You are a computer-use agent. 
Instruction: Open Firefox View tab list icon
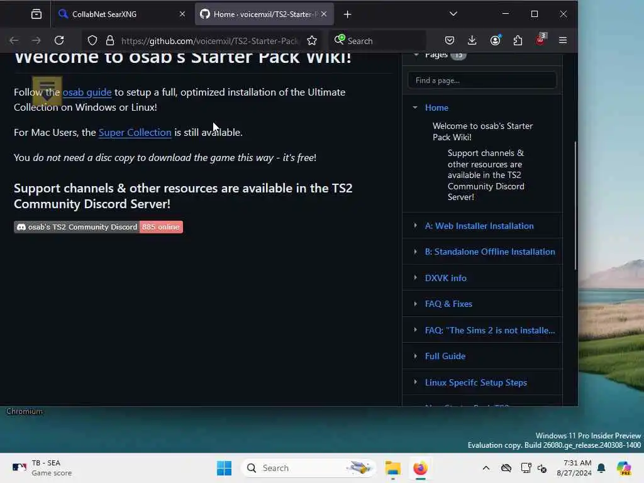coord(36,14)
